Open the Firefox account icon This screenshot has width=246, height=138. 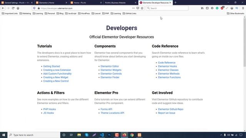coord(212,8)
